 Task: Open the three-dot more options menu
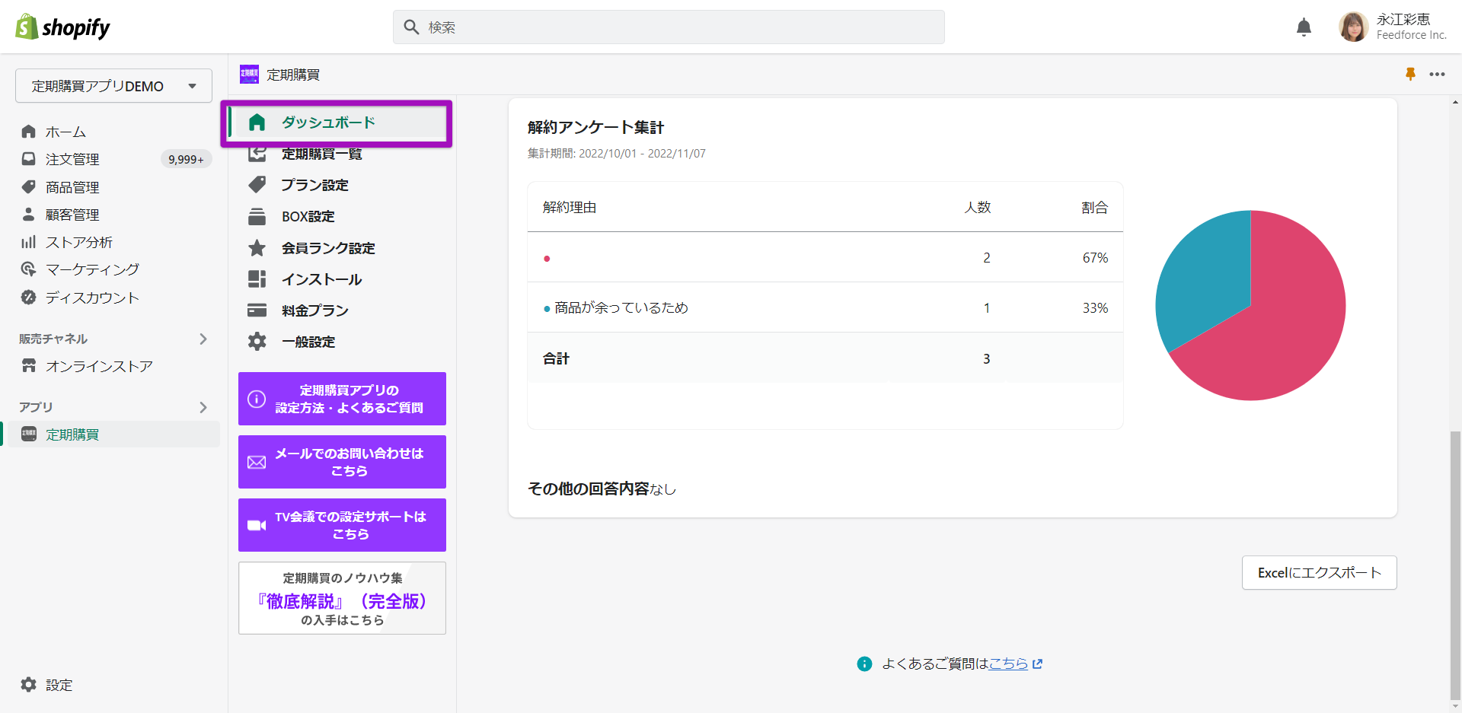[x=1437, y=74]
